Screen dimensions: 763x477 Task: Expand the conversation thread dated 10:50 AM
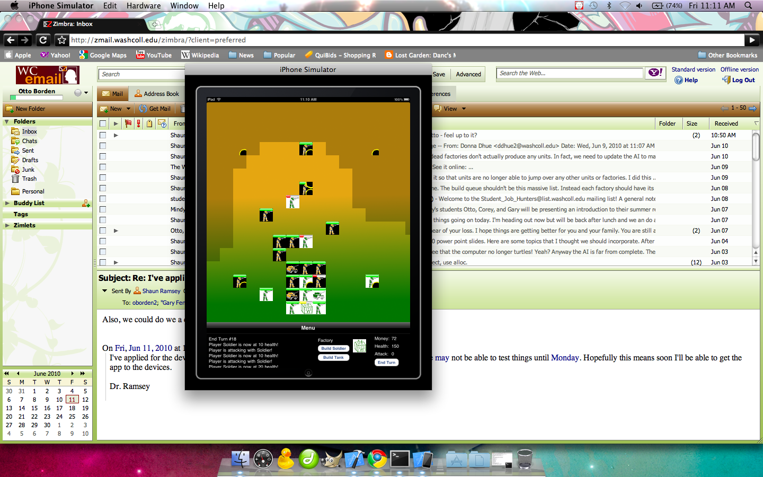click(x=116, y=135)
